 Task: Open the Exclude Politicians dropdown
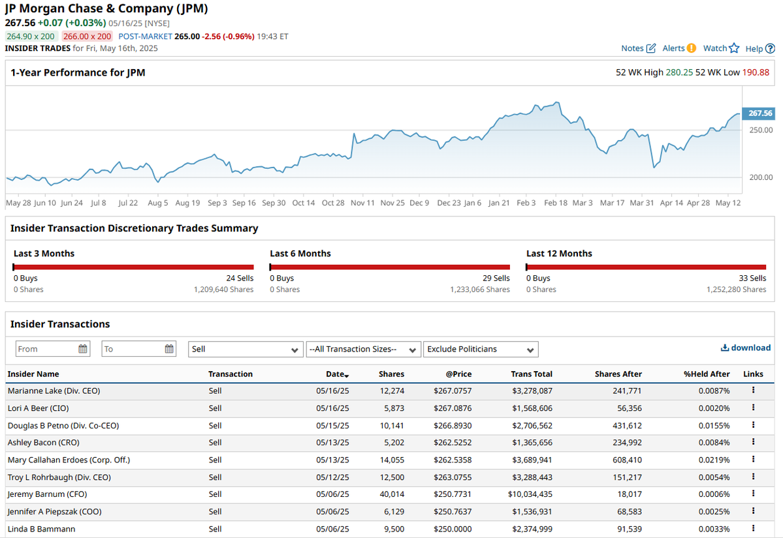pos(481,349)
